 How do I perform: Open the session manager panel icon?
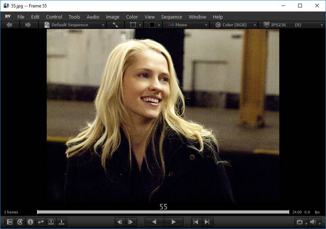[x=10, y=222]
